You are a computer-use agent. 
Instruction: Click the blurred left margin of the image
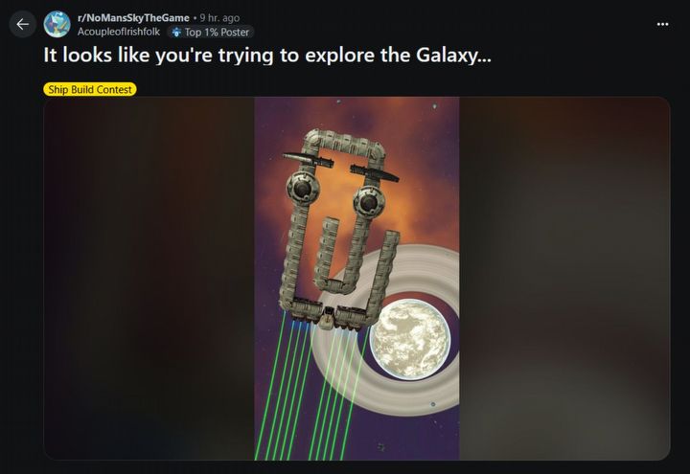coord(149,279)
